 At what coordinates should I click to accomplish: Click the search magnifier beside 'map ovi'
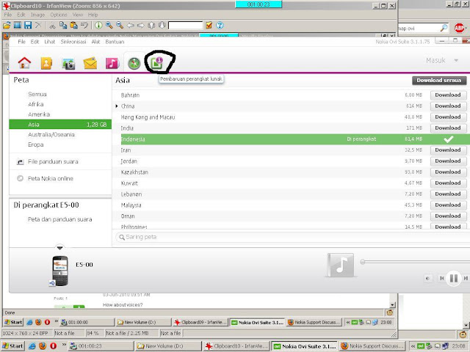tap(444, 28)
